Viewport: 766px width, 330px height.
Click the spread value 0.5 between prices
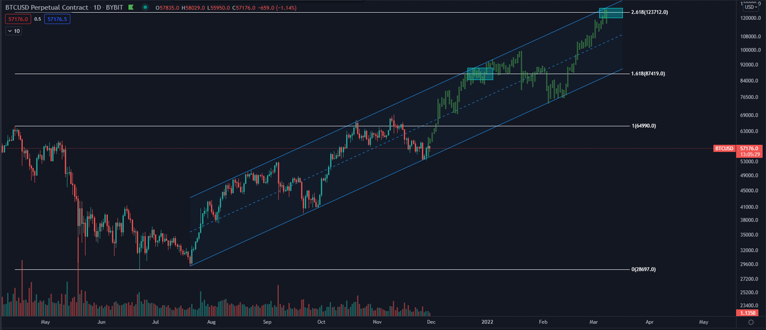pos(38,19)
